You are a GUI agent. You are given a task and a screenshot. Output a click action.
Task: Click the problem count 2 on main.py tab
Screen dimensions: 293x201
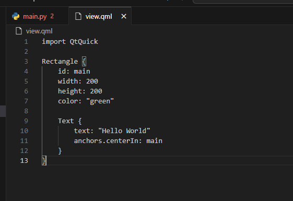52,16
